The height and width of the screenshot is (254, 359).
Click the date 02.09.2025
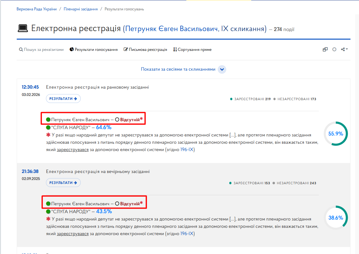[31, 179]
